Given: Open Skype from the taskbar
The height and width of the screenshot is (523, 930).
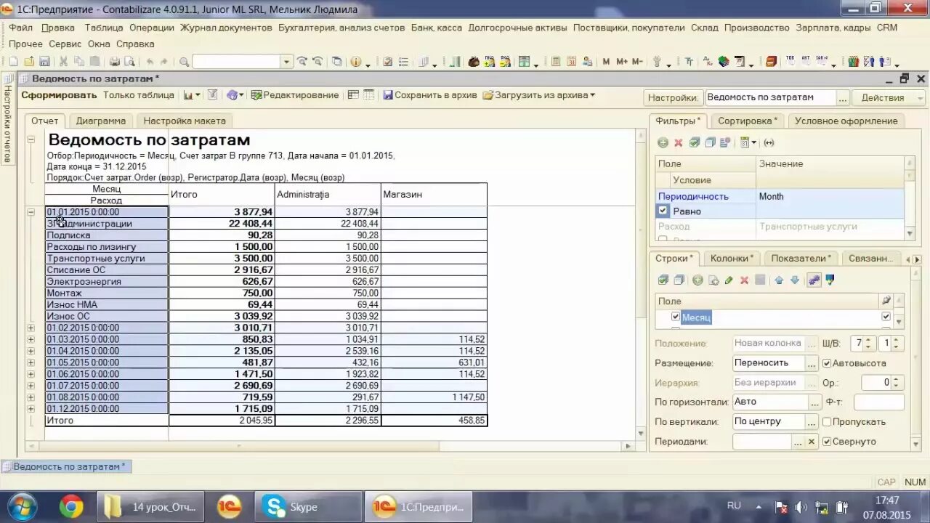Looking at the screenshot, I should click(308, 507).
